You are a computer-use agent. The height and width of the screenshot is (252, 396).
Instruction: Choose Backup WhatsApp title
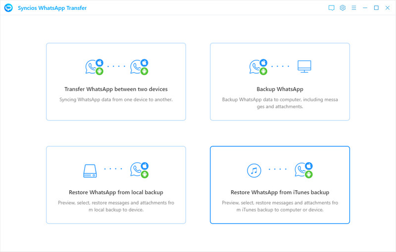[280, 89]
